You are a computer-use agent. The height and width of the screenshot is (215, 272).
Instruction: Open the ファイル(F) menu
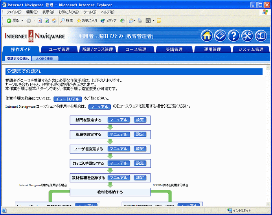14,12
